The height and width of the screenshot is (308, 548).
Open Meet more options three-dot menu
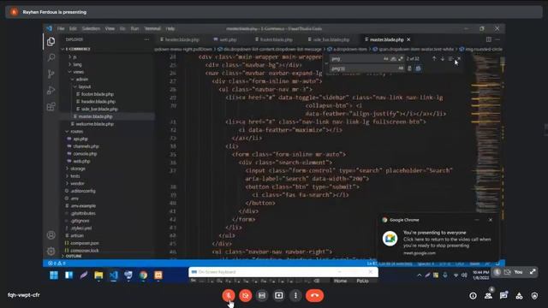295,295
